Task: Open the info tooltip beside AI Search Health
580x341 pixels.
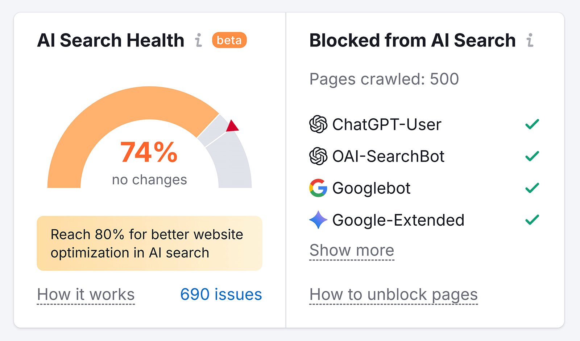Action: point(198,41)
